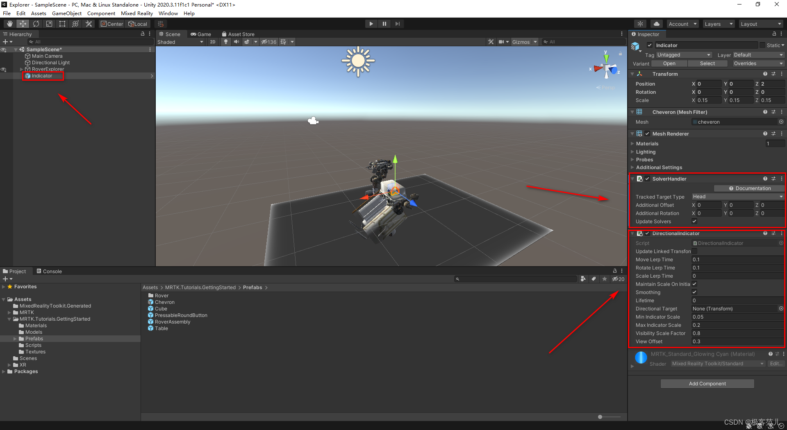Uncheck Update Solvers
The height and width of the screenshot is (430, 787).
click(694, 222)
